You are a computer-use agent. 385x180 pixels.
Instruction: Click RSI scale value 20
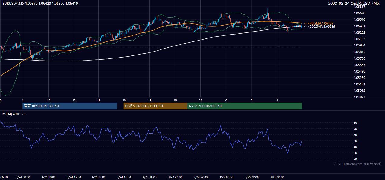(355, 159)
